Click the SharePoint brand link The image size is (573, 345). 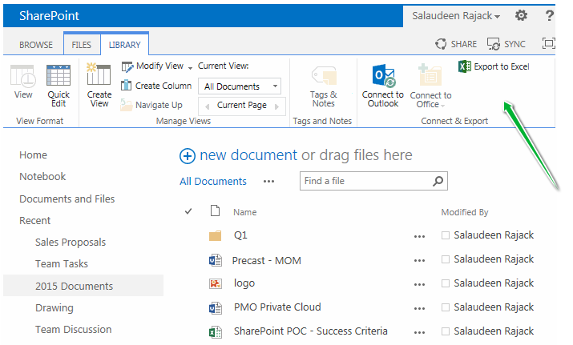[49, 16]
